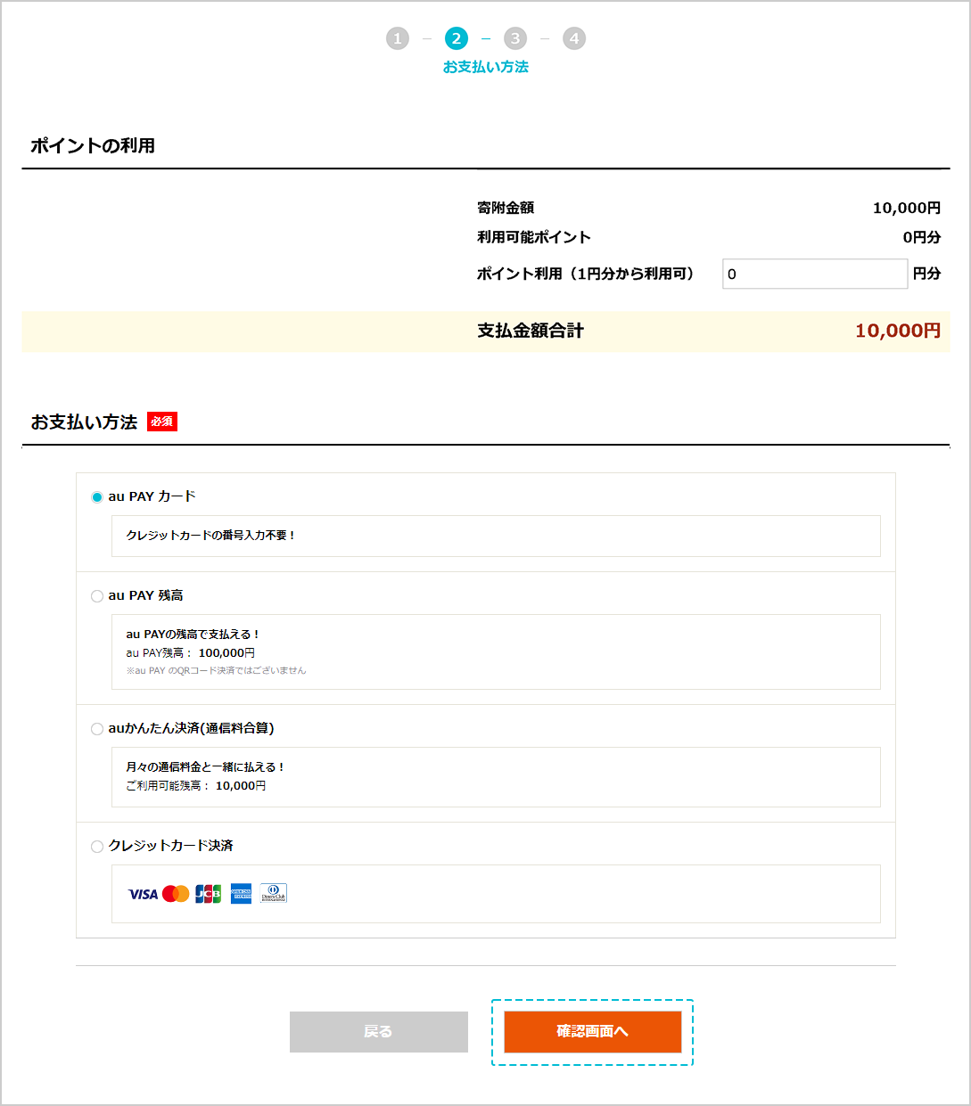The width and height of the screenshot is (971, 1106).
Task: Click the 利用可能ポイント label
Action: [x=534, y=237]
